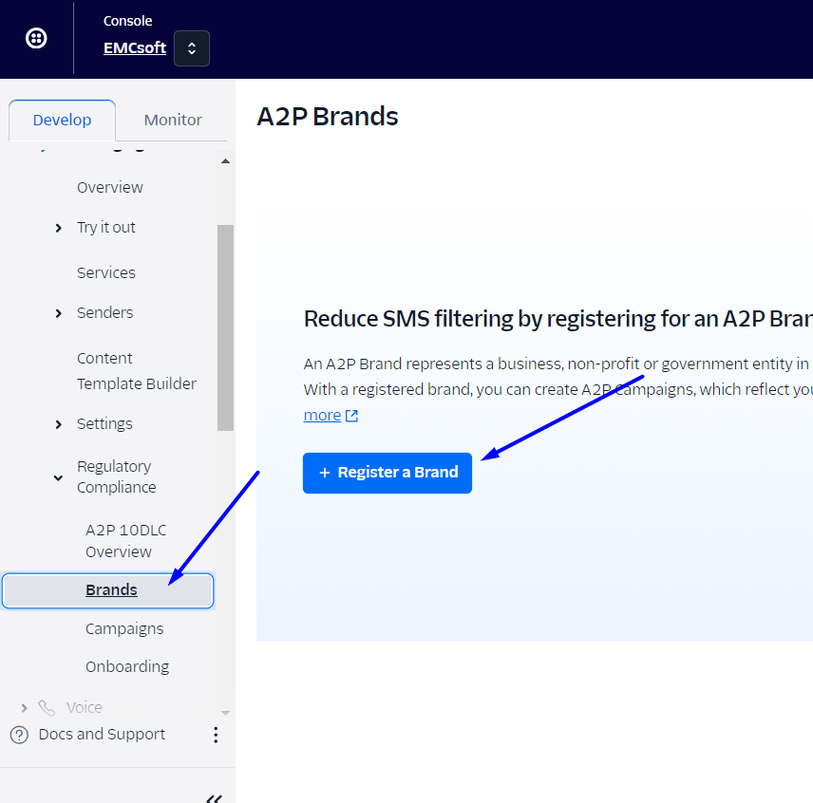Open A2P 10DLC Overview
813x803 pixels.
point(125,541)
